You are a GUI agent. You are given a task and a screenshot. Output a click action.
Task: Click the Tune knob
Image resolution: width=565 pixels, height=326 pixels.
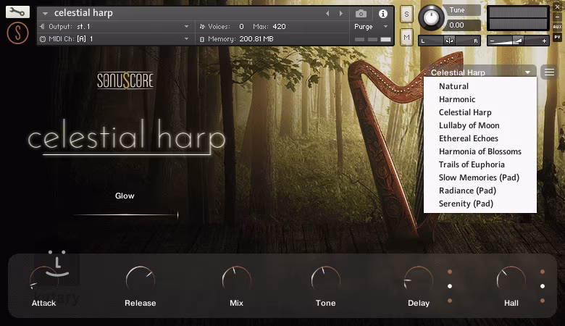pos(433,17)
